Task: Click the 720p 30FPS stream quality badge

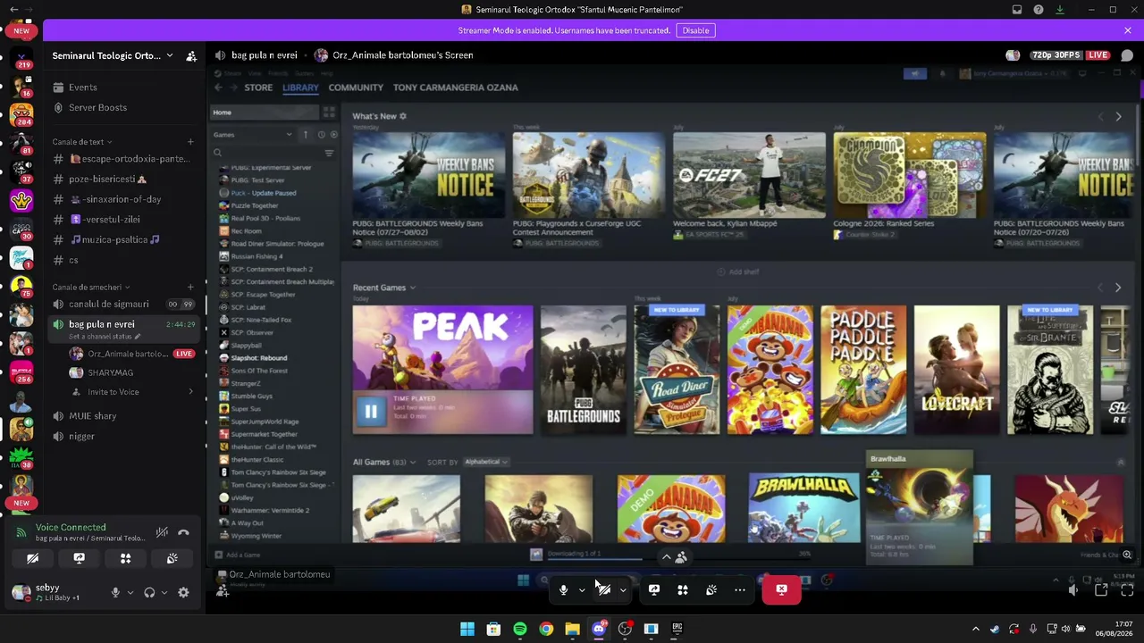Action: 1057,55
